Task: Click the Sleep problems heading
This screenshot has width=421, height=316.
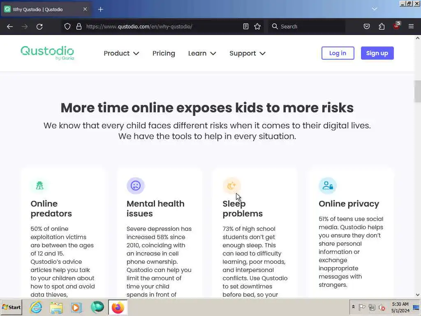Action: [x=243, y=209]
